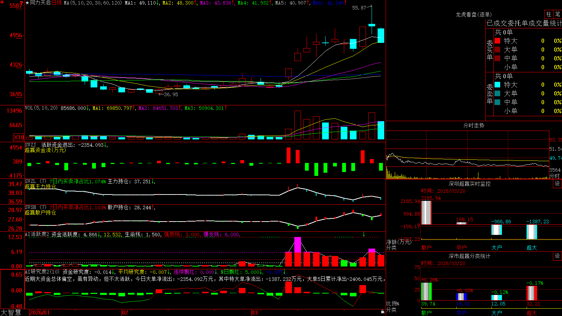This screenshot has height=316, width=562.
Task: Switch order view to 笔 (tick) mode
Action: pos(558,14)
